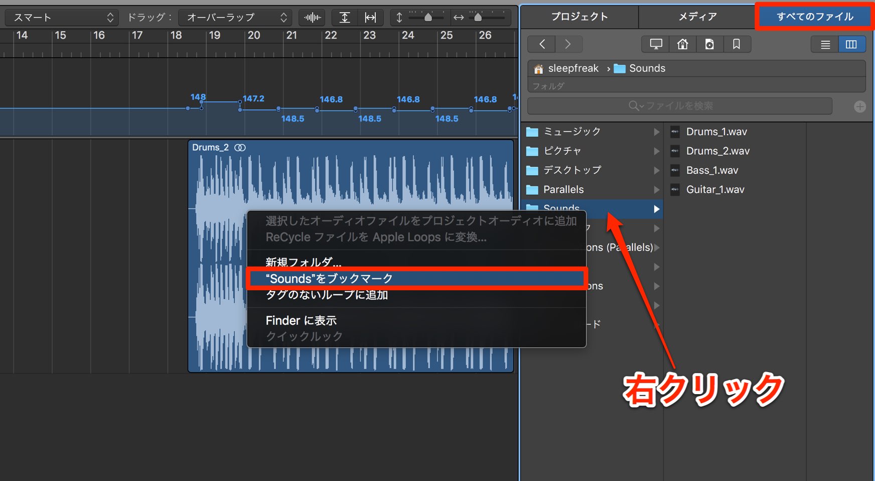Choose “Sounds”をブックマーク menu item

pyautogui.click(x=416, y=279)
